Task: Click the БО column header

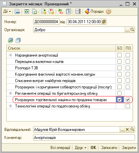Action: click(120, 48)
